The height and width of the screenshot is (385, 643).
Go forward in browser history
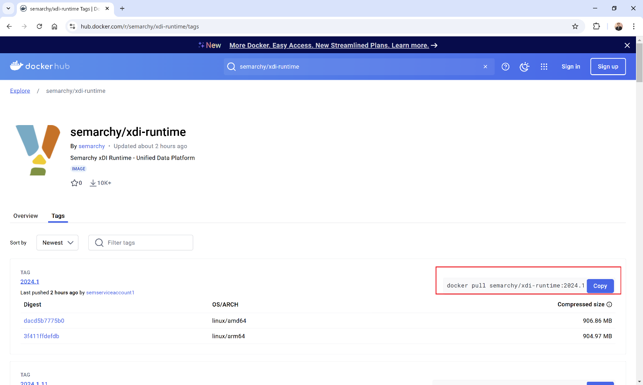24,27
